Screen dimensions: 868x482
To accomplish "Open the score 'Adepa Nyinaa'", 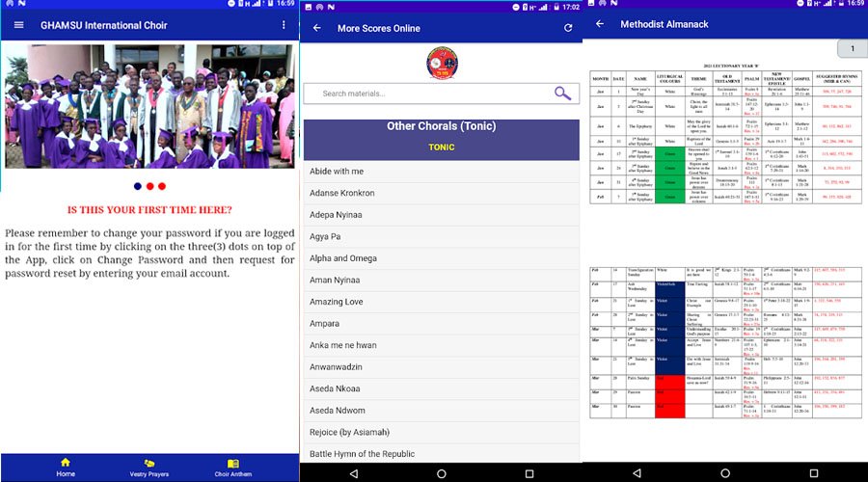I will point(441,215).
